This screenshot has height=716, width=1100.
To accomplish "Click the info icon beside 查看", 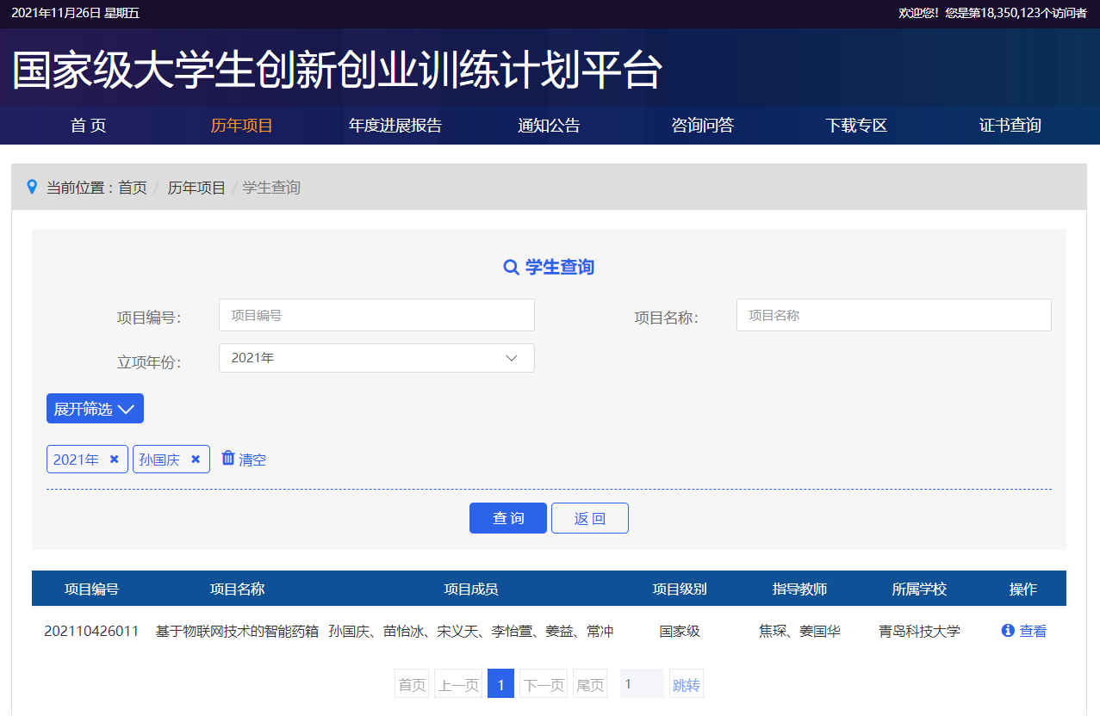I will click(1008, 631).
